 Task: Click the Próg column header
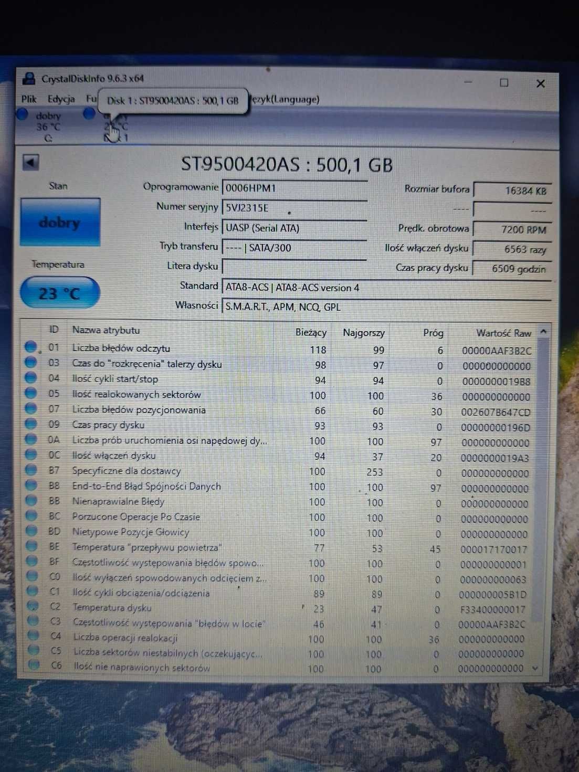coord(434,333)
